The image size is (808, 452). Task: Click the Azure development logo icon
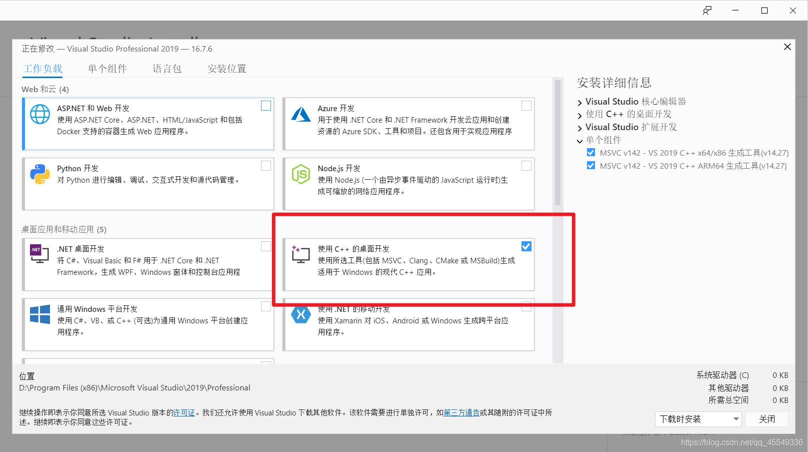click(301, 114)
